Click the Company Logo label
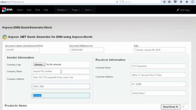Screen dimensions: 196x110 (14, 64)
